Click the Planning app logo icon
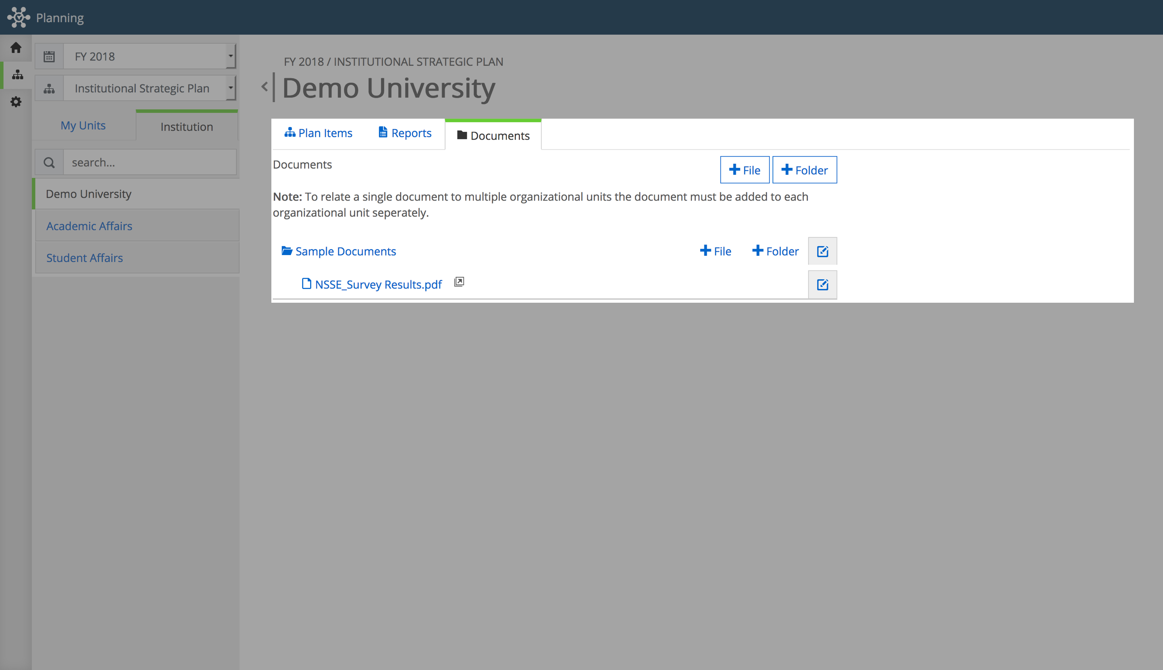Screen dimensions: 1163x670 click(19, 17)
